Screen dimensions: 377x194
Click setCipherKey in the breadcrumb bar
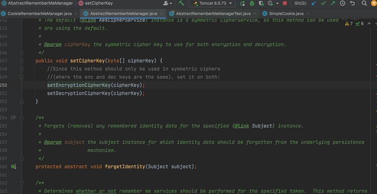pyautogui.click(x=99, y=4)
